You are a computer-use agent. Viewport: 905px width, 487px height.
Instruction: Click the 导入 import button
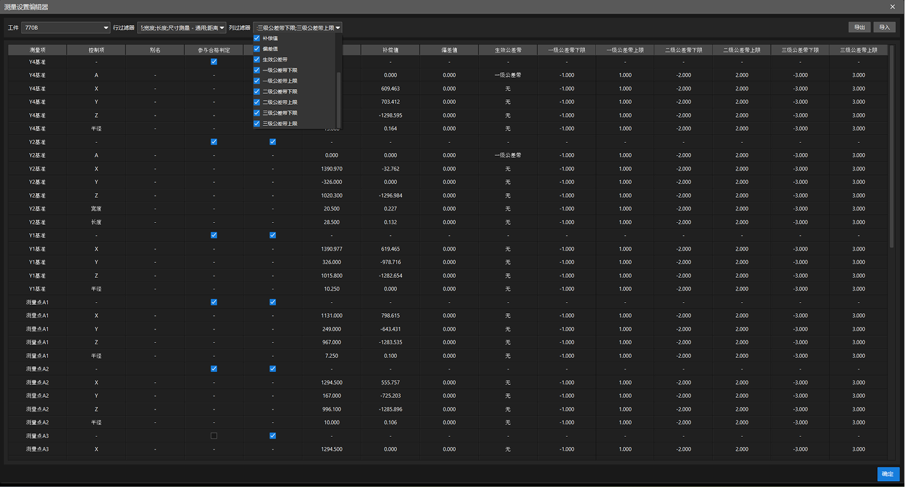[x=885, y=28]
